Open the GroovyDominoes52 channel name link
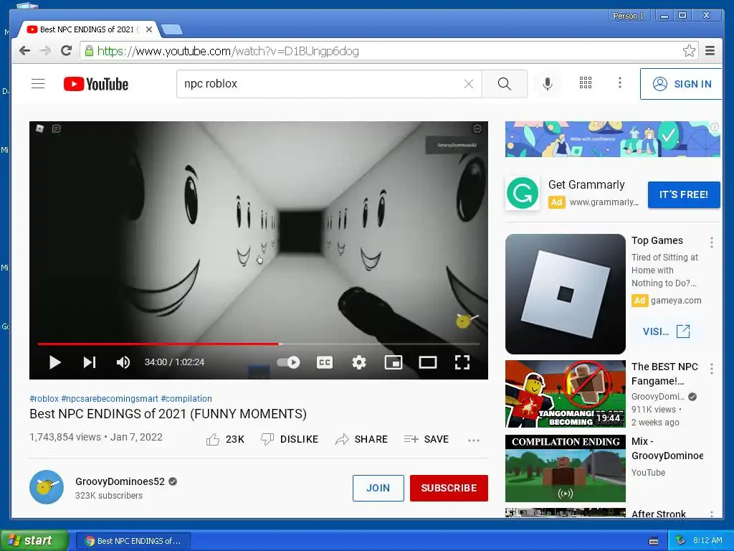The width and height of the screenshot is (734, 551). [x=120, y=481]
